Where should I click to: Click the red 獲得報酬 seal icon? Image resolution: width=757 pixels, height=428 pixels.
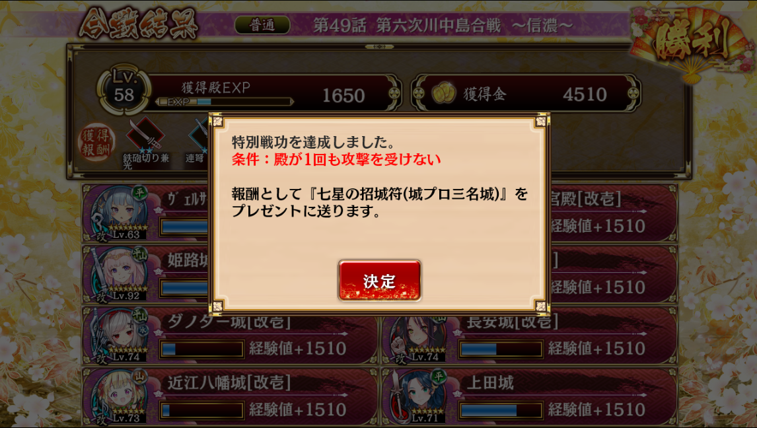96,143
